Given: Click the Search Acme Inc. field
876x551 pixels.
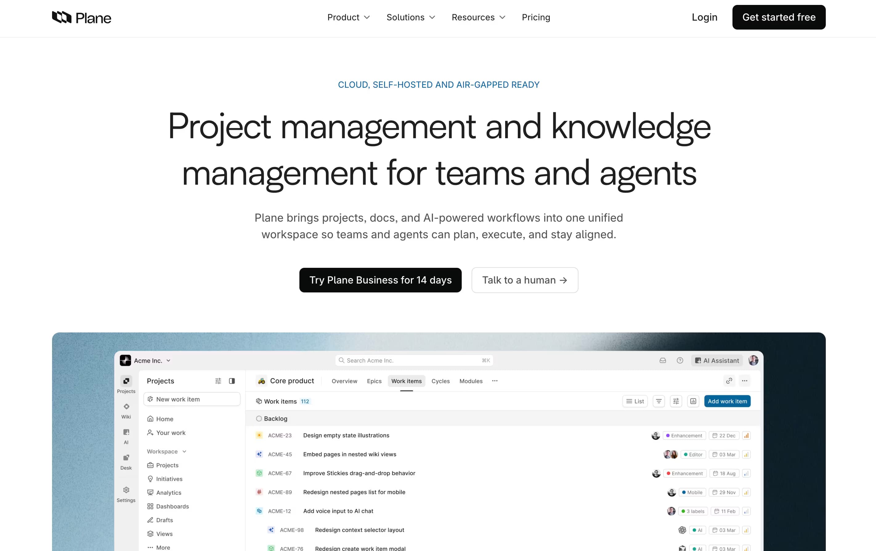Looking at the screenshot, I should point(414,360).
